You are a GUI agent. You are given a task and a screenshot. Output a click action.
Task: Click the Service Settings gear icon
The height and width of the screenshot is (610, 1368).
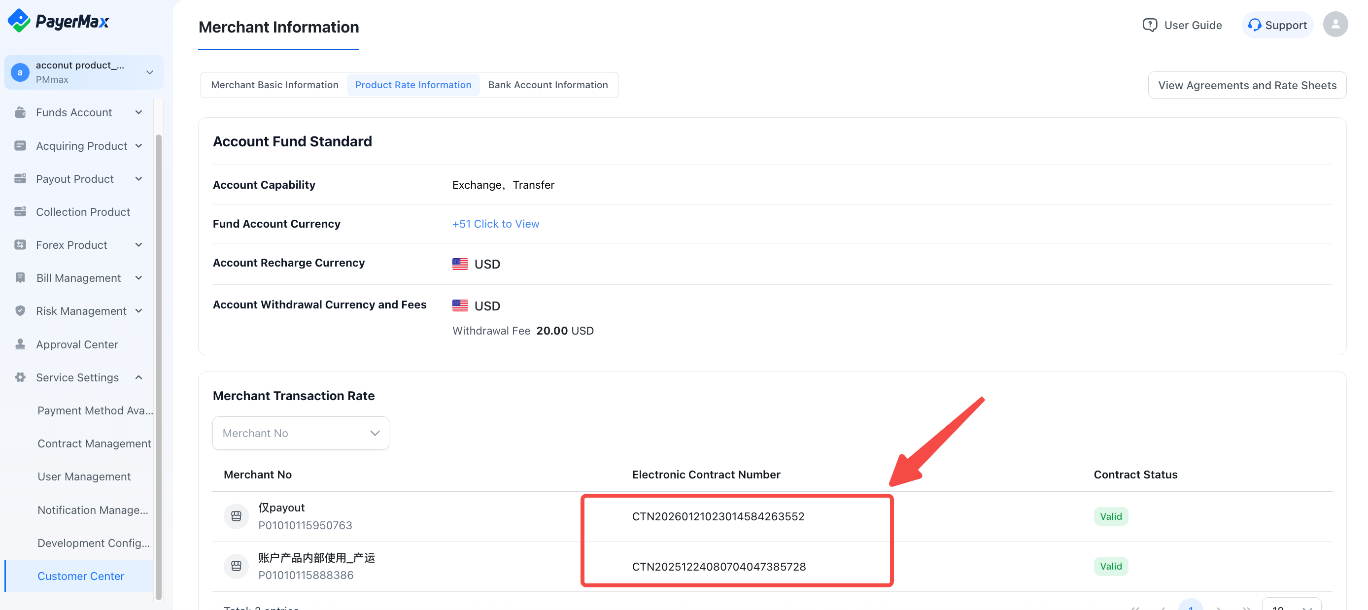20,377
